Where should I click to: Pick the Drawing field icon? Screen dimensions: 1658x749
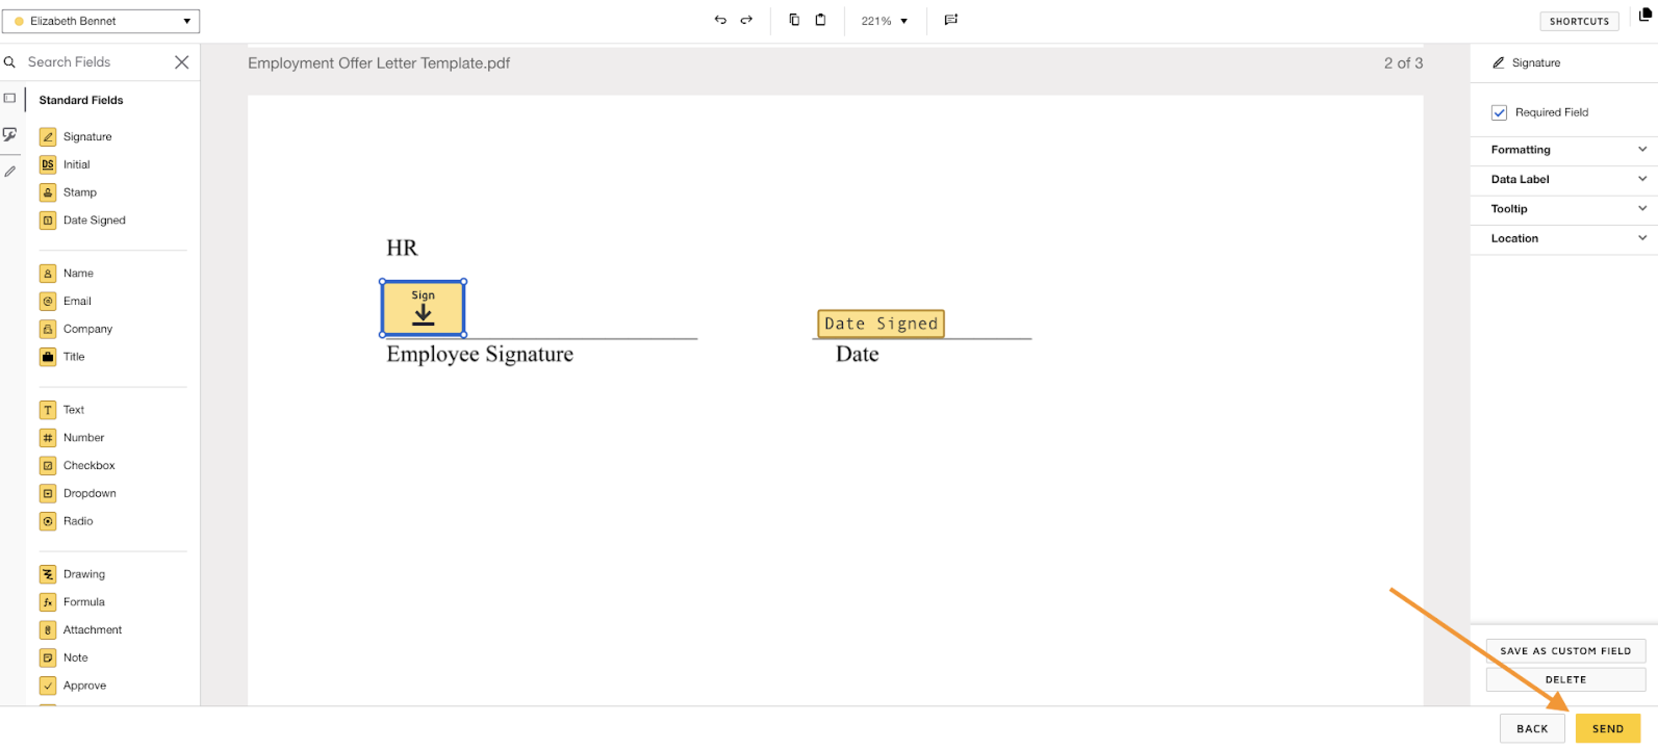coord(48,574)
